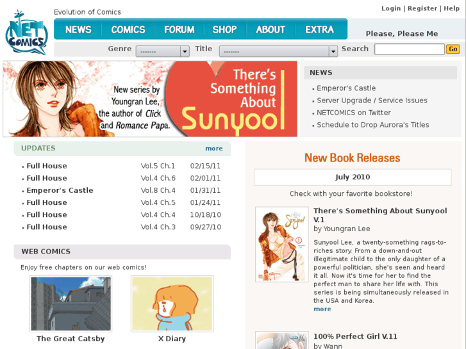
Task: Click the by Youngran Lee author text
Action: click(342, 229)
